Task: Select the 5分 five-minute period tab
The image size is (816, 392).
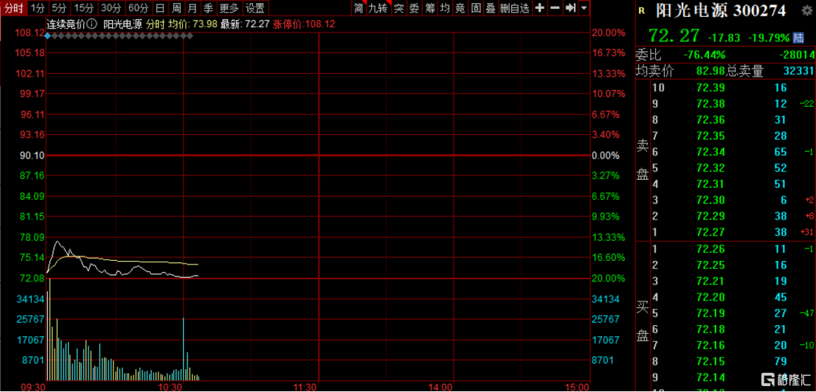Action: (59, 8)
